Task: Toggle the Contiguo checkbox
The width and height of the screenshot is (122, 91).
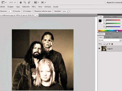Action: point(24,11)
